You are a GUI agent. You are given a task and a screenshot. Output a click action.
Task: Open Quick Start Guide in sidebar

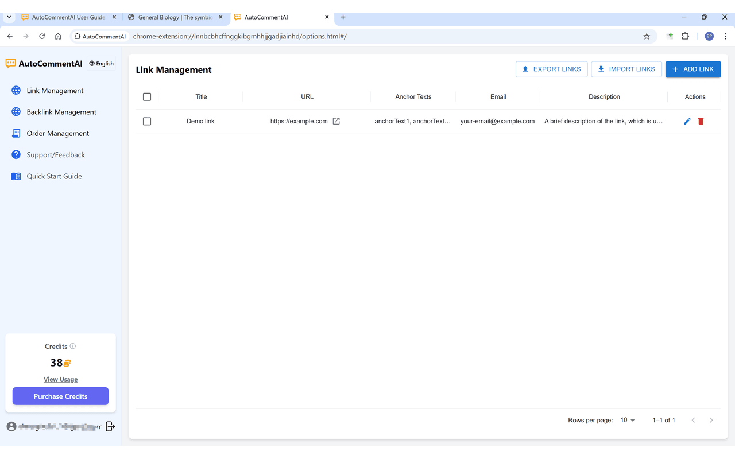[54, 176]
